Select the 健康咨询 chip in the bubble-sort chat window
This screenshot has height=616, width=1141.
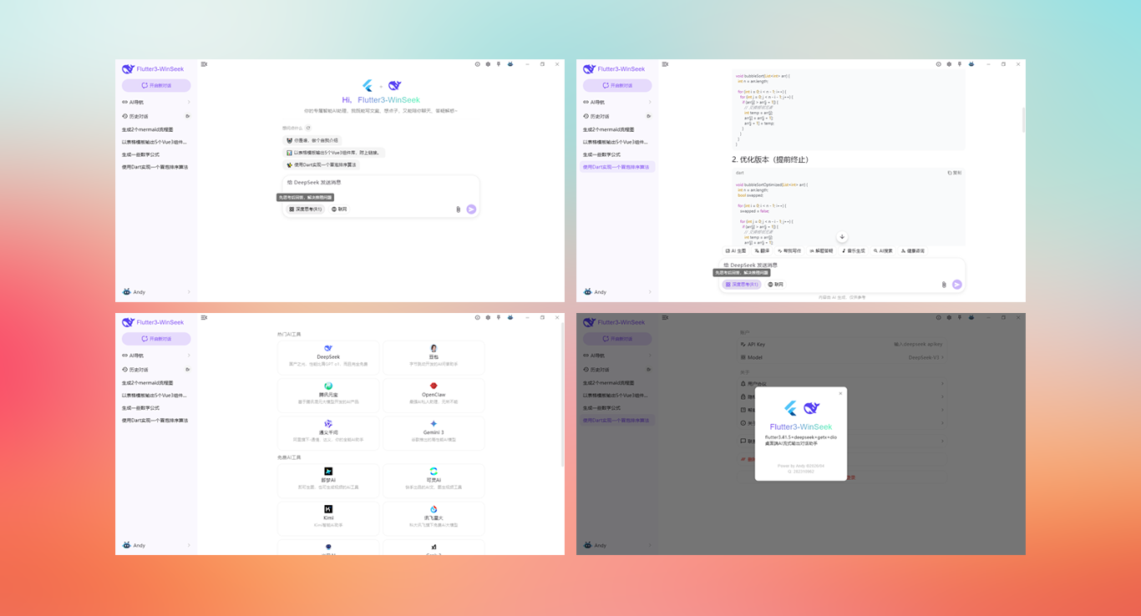[x=914, y=250]
